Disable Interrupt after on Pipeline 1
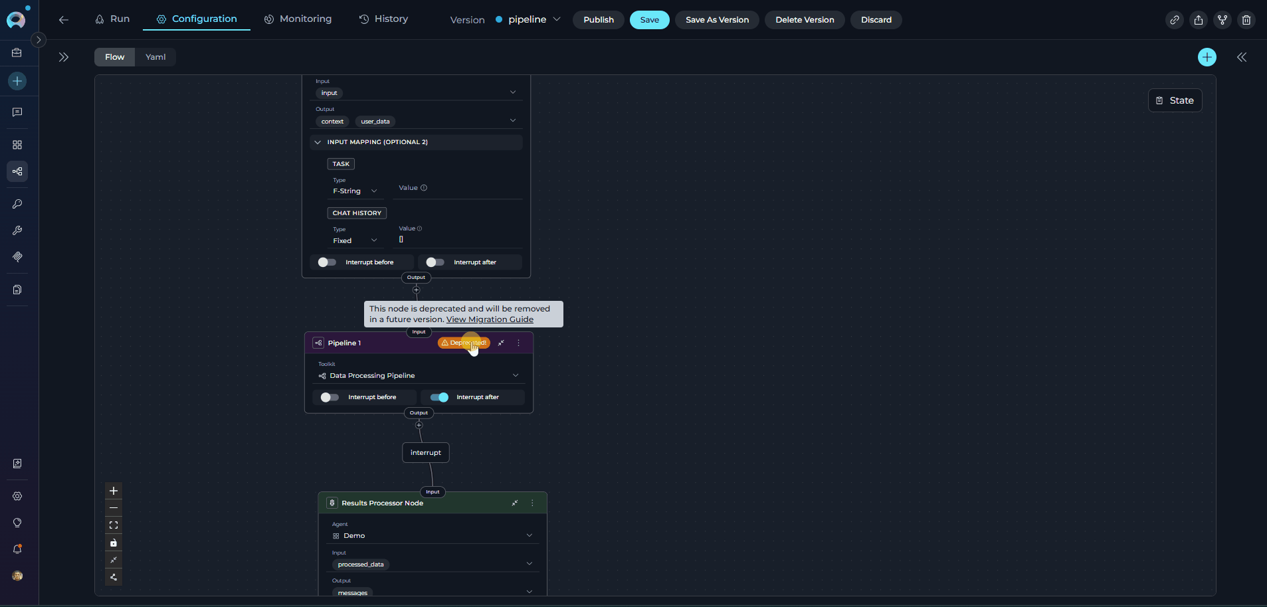This screenshot has width=1267, height=607. pos(439,397)
